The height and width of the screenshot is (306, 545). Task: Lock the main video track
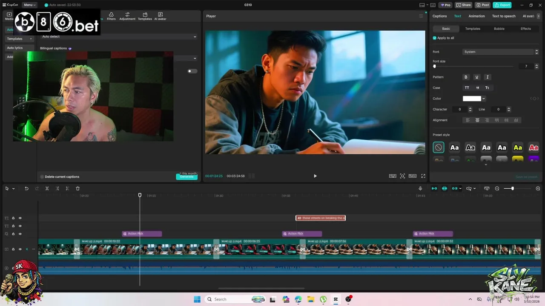click(13, 249)
